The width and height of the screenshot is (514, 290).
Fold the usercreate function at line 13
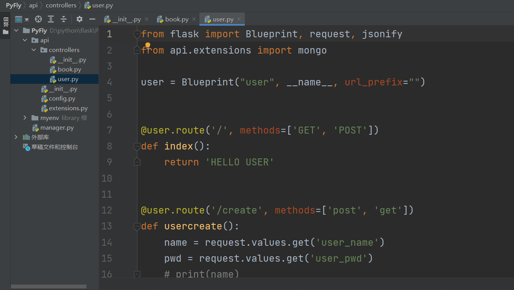(x=137, y=226)
